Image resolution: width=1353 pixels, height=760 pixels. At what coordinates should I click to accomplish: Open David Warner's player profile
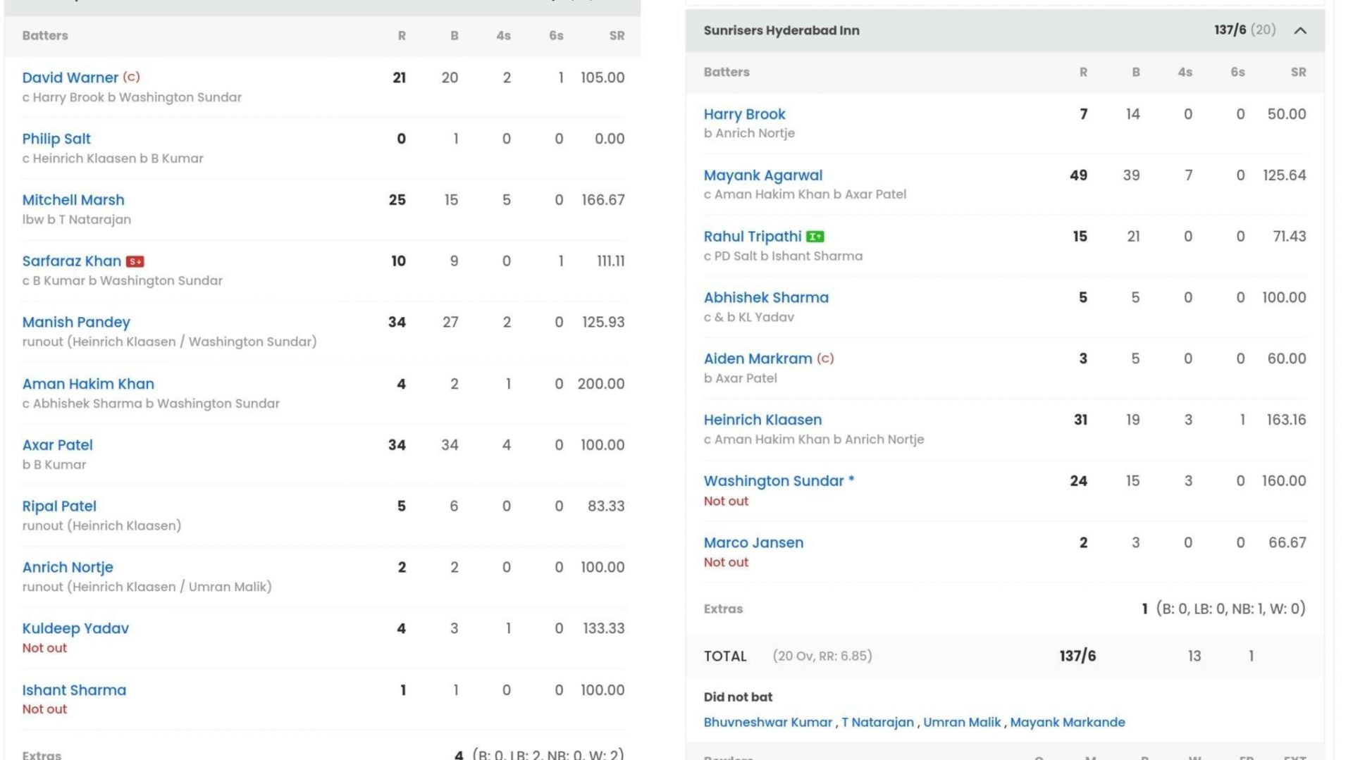70,77
